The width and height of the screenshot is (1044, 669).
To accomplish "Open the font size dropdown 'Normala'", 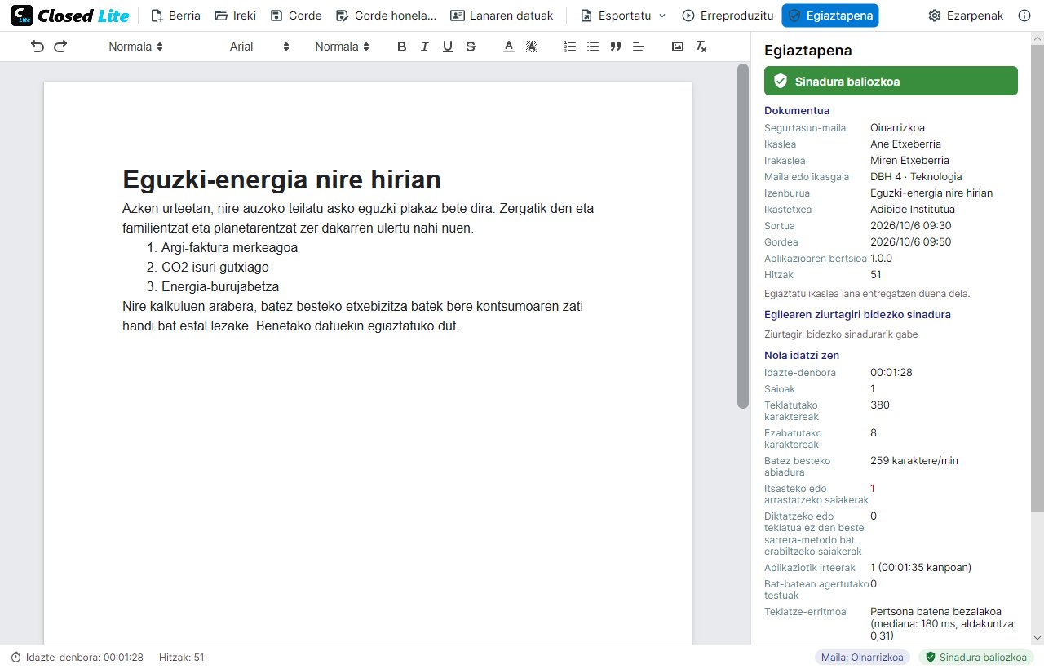I will (343, 47).
